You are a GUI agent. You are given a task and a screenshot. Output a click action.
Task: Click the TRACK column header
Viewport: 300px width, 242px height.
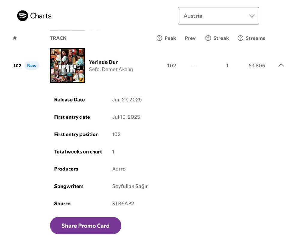pos(58,38)
